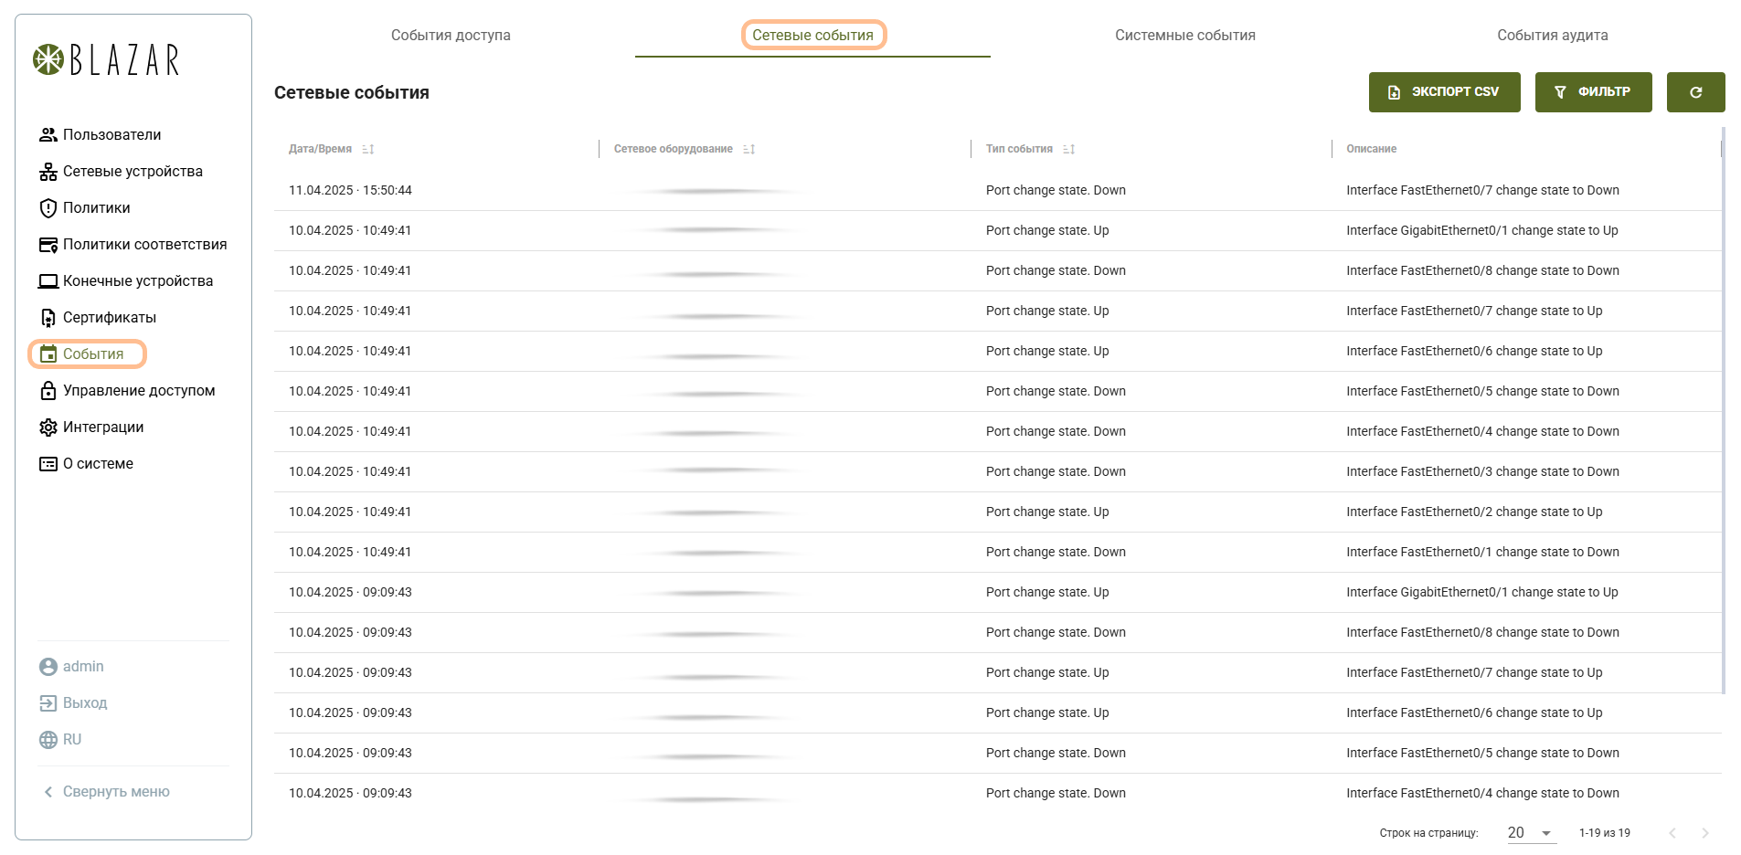Switch to События доступа tab
The width and height of the screenshot is (1741, 855).
(x=451, y=36)
